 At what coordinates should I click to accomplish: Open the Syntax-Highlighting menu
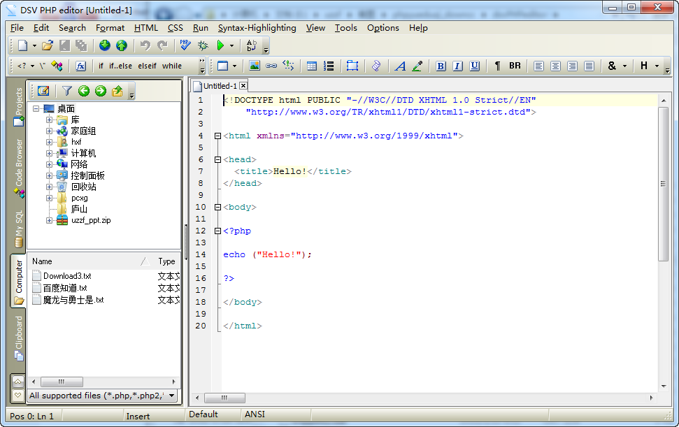coord(257,28)
